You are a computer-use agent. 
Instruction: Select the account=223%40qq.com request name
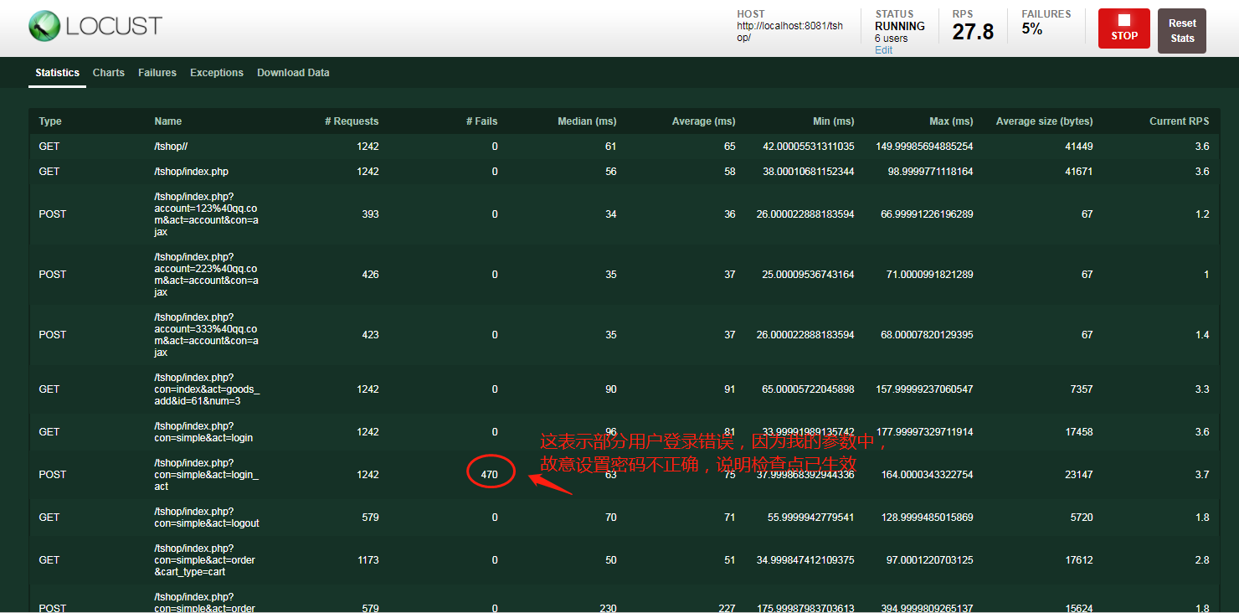click(x=207, y=275)
